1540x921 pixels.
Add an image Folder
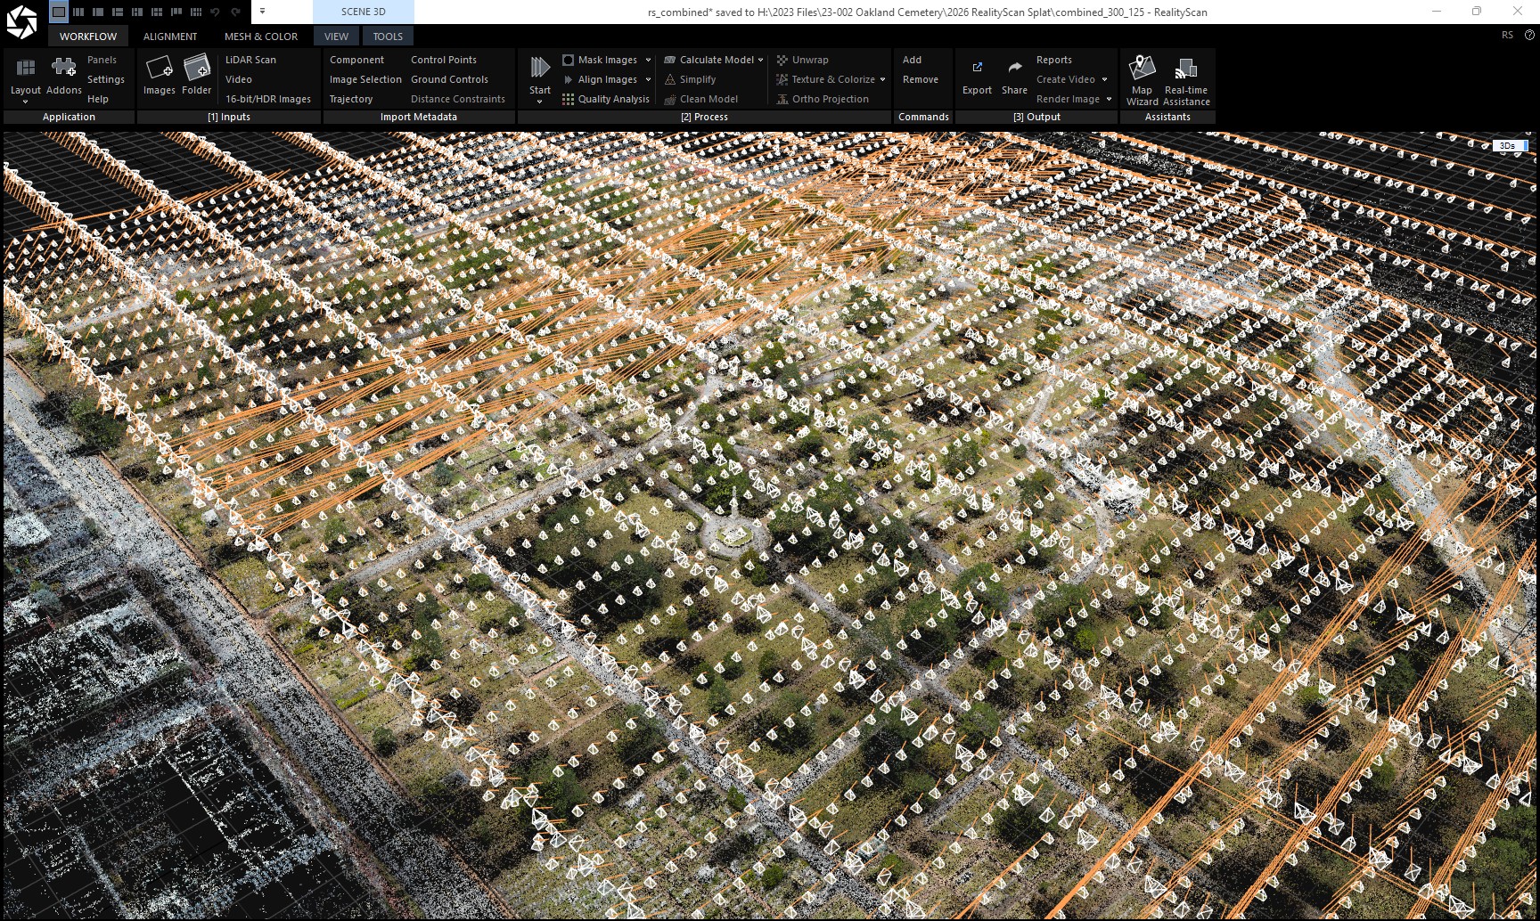pos(197,75)
